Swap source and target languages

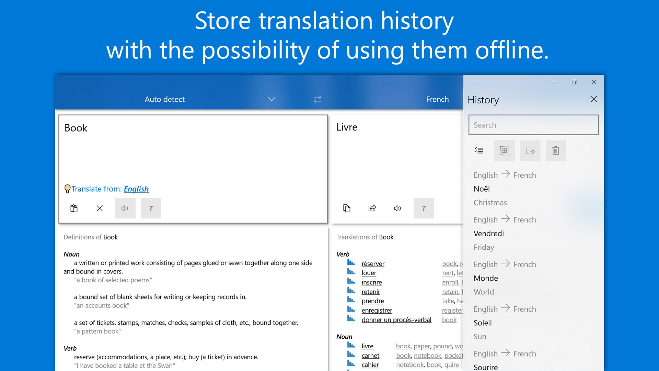(317, 99)
